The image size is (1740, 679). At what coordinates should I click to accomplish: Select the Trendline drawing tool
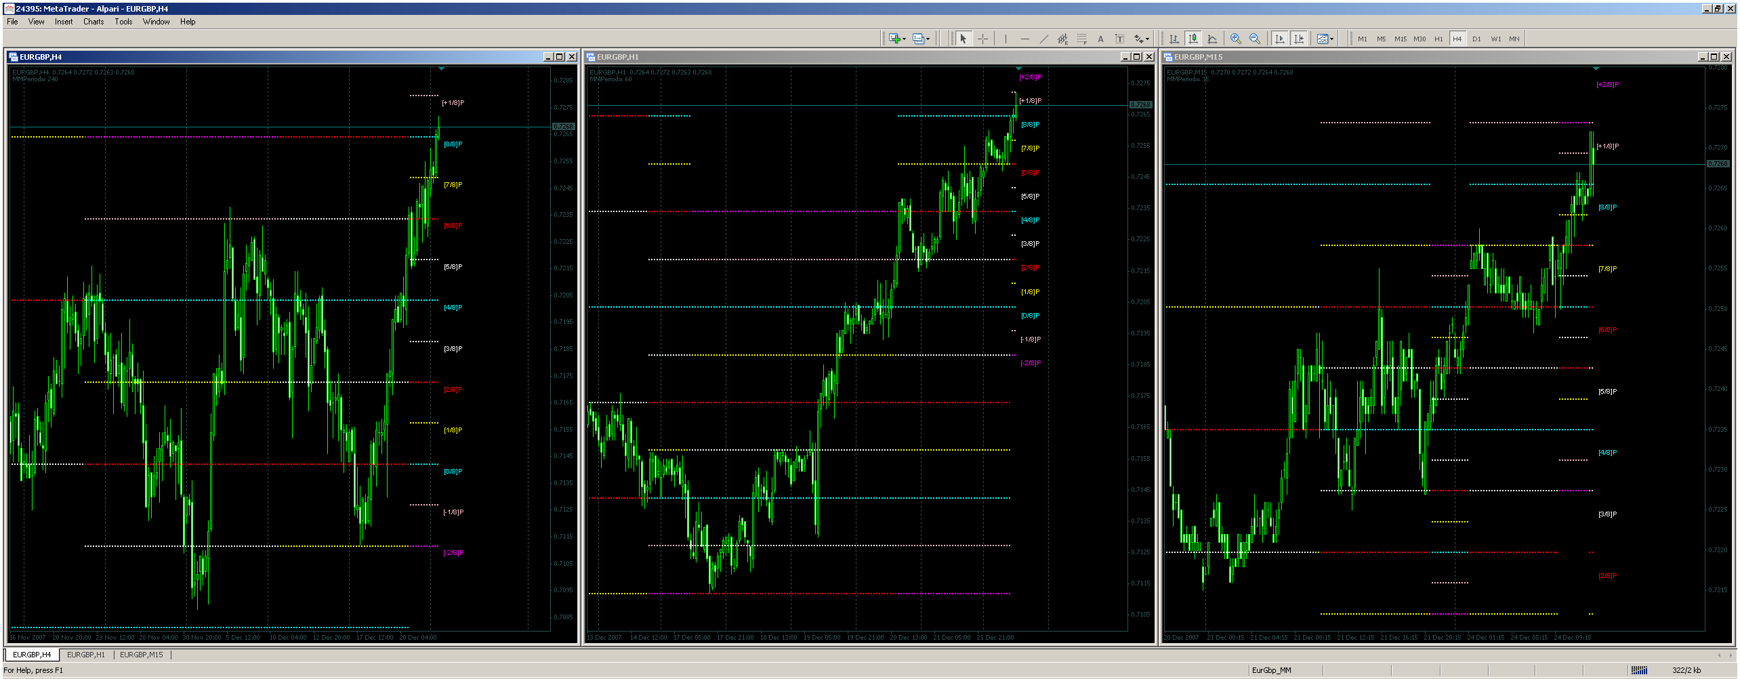click(1043, 39)
